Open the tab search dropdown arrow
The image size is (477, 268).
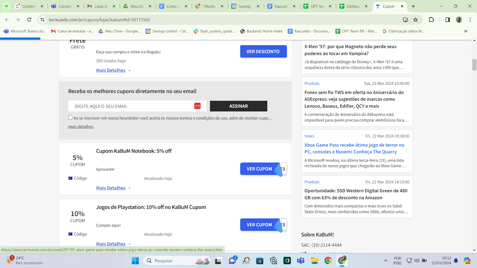[x=6, y=6]
